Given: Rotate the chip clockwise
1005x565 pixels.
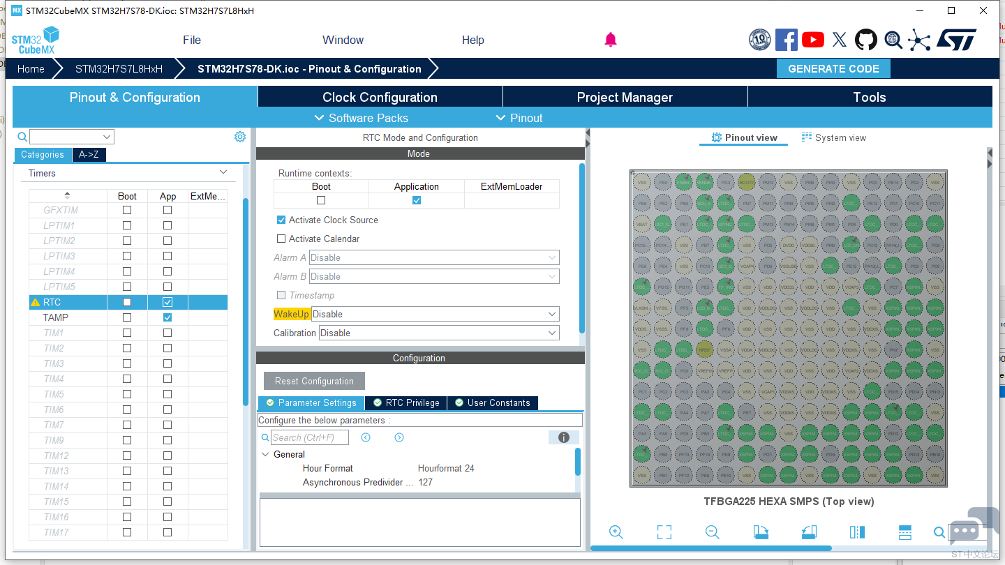Looking at the screenshot, I should pyautogui.click(x=761, y=532).
